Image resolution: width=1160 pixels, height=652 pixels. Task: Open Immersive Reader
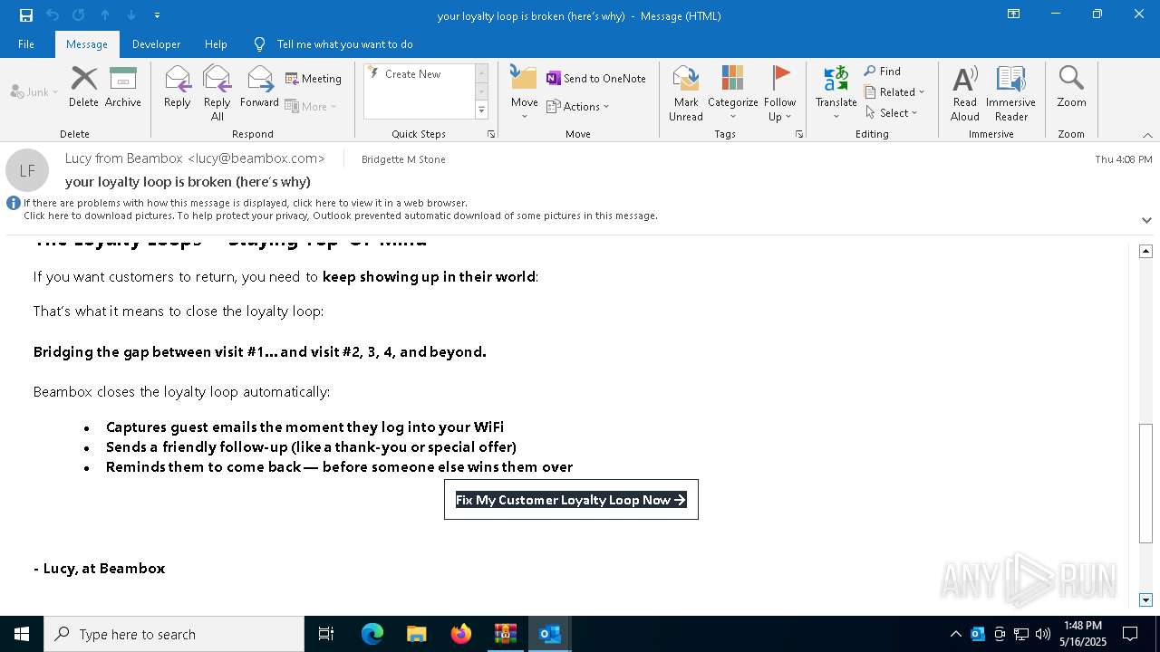(1010, 93)
